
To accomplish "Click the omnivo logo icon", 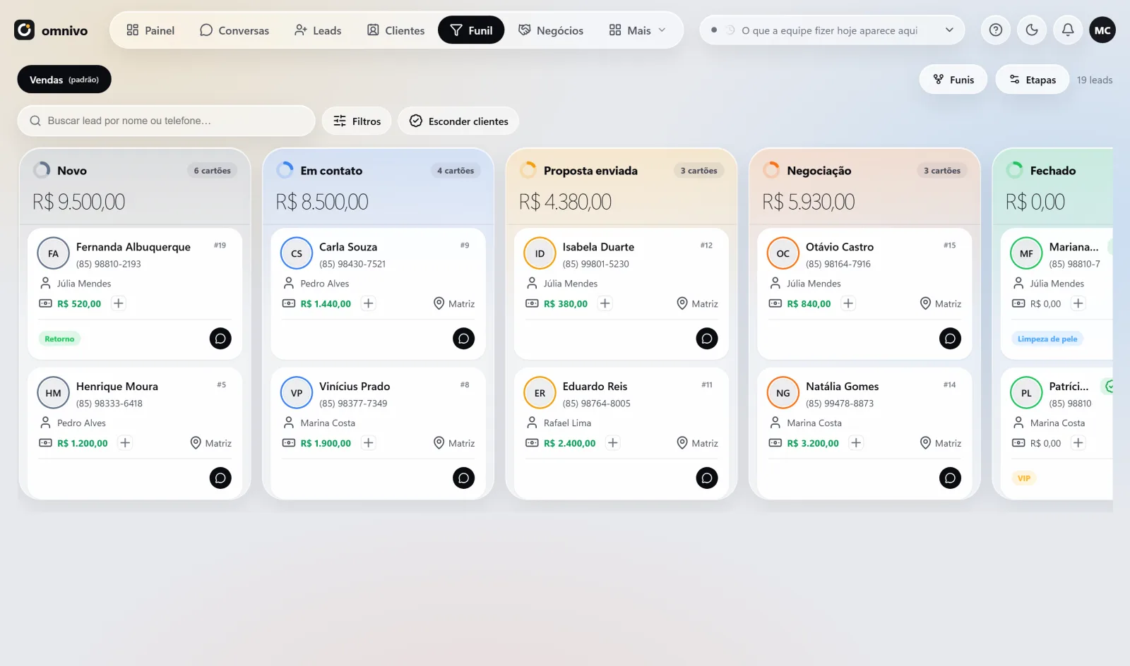I will [x=25, y=30].
